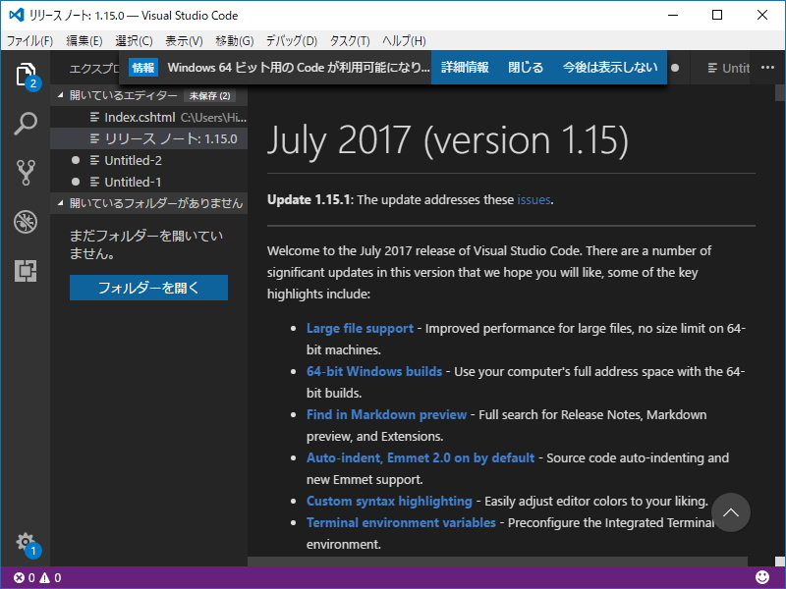
Task: Open the Source Control view icon
Action: point(26,173)
